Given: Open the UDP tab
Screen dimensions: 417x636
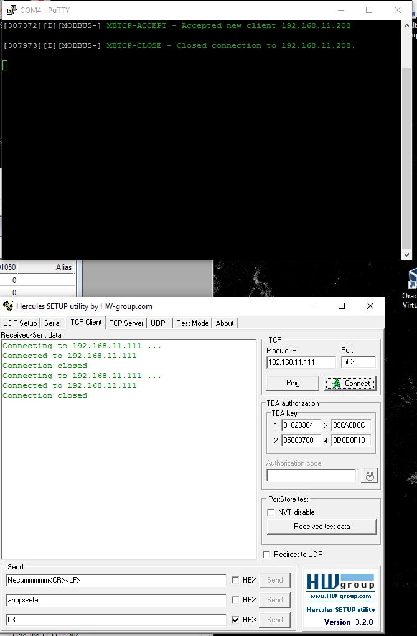Looking at the screenshot, I should click(x=158, y=323).
